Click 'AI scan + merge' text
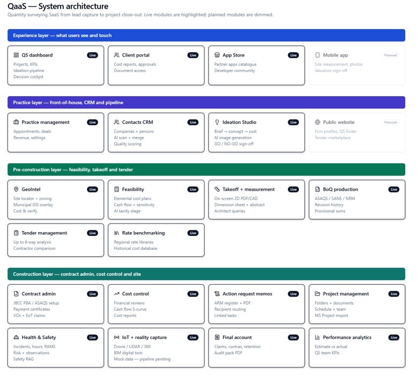417x375 pixels. point(129,138)
